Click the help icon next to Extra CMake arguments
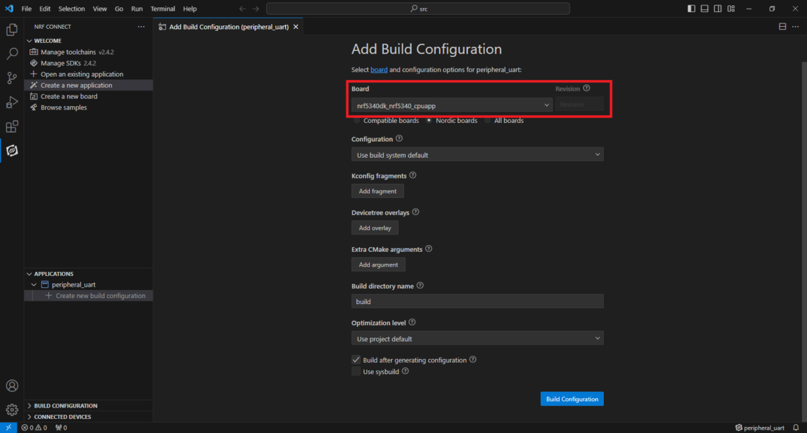The height and width of the screenshot is (433, 807). pos(428,248)
